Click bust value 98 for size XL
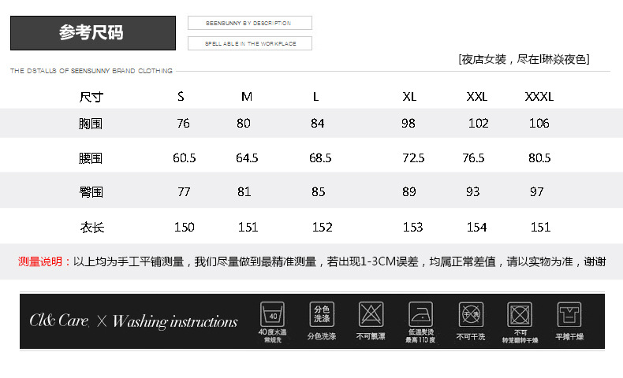This screenshot has width=623, height=378. (x=408, y=124)
